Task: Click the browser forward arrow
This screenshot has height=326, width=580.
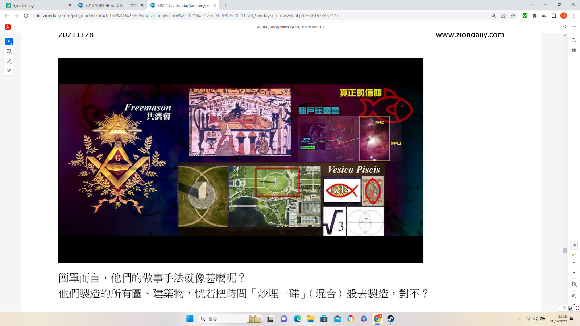Action: pyautogui.click(x=16, y=16)
